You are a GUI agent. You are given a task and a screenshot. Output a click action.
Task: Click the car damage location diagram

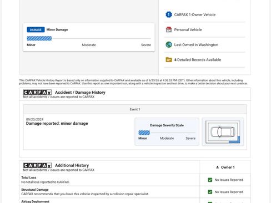pyautogui.click(x=223, y=132)
